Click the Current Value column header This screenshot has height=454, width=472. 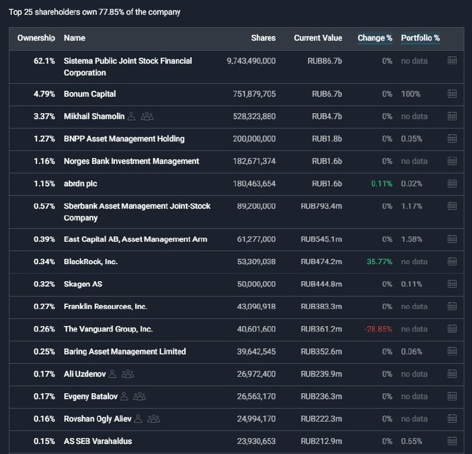(318, 38)
